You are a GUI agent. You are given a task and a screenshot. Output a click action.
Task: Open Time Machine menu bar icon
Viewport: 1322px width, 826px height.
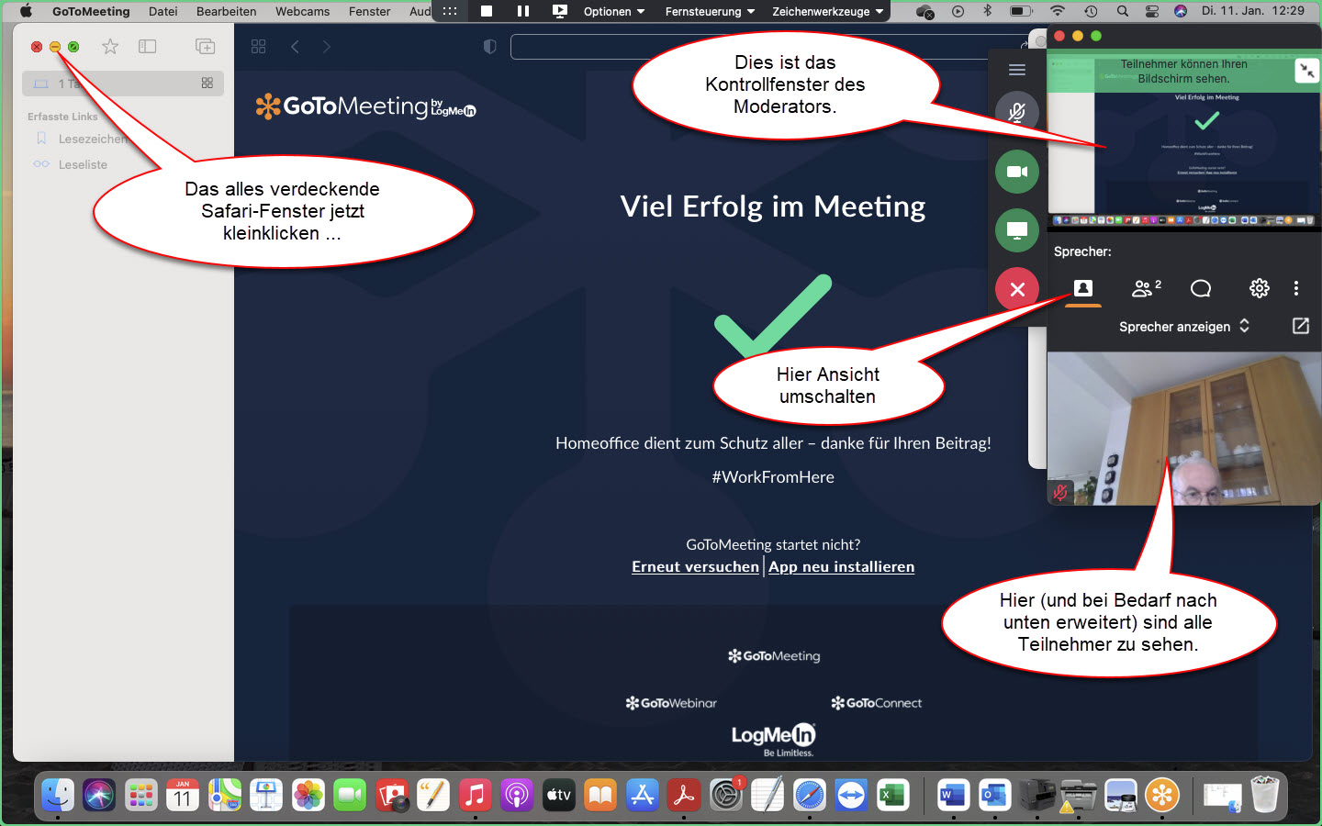click(x=1091, y=11)
